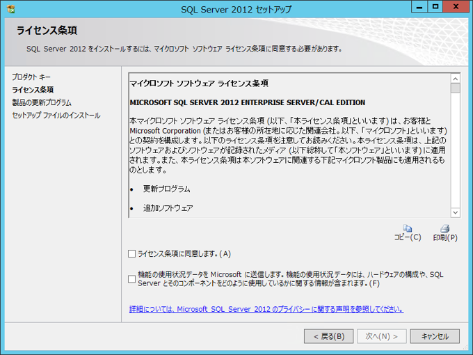Click the 印刷(P) label
The height and width of the screenshot is (355, 473).
(x=445, y=237)
